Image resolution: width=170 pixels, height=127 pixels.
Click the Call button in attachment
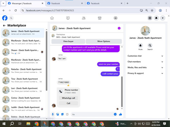pyautogui.click(x=68, y=103)
